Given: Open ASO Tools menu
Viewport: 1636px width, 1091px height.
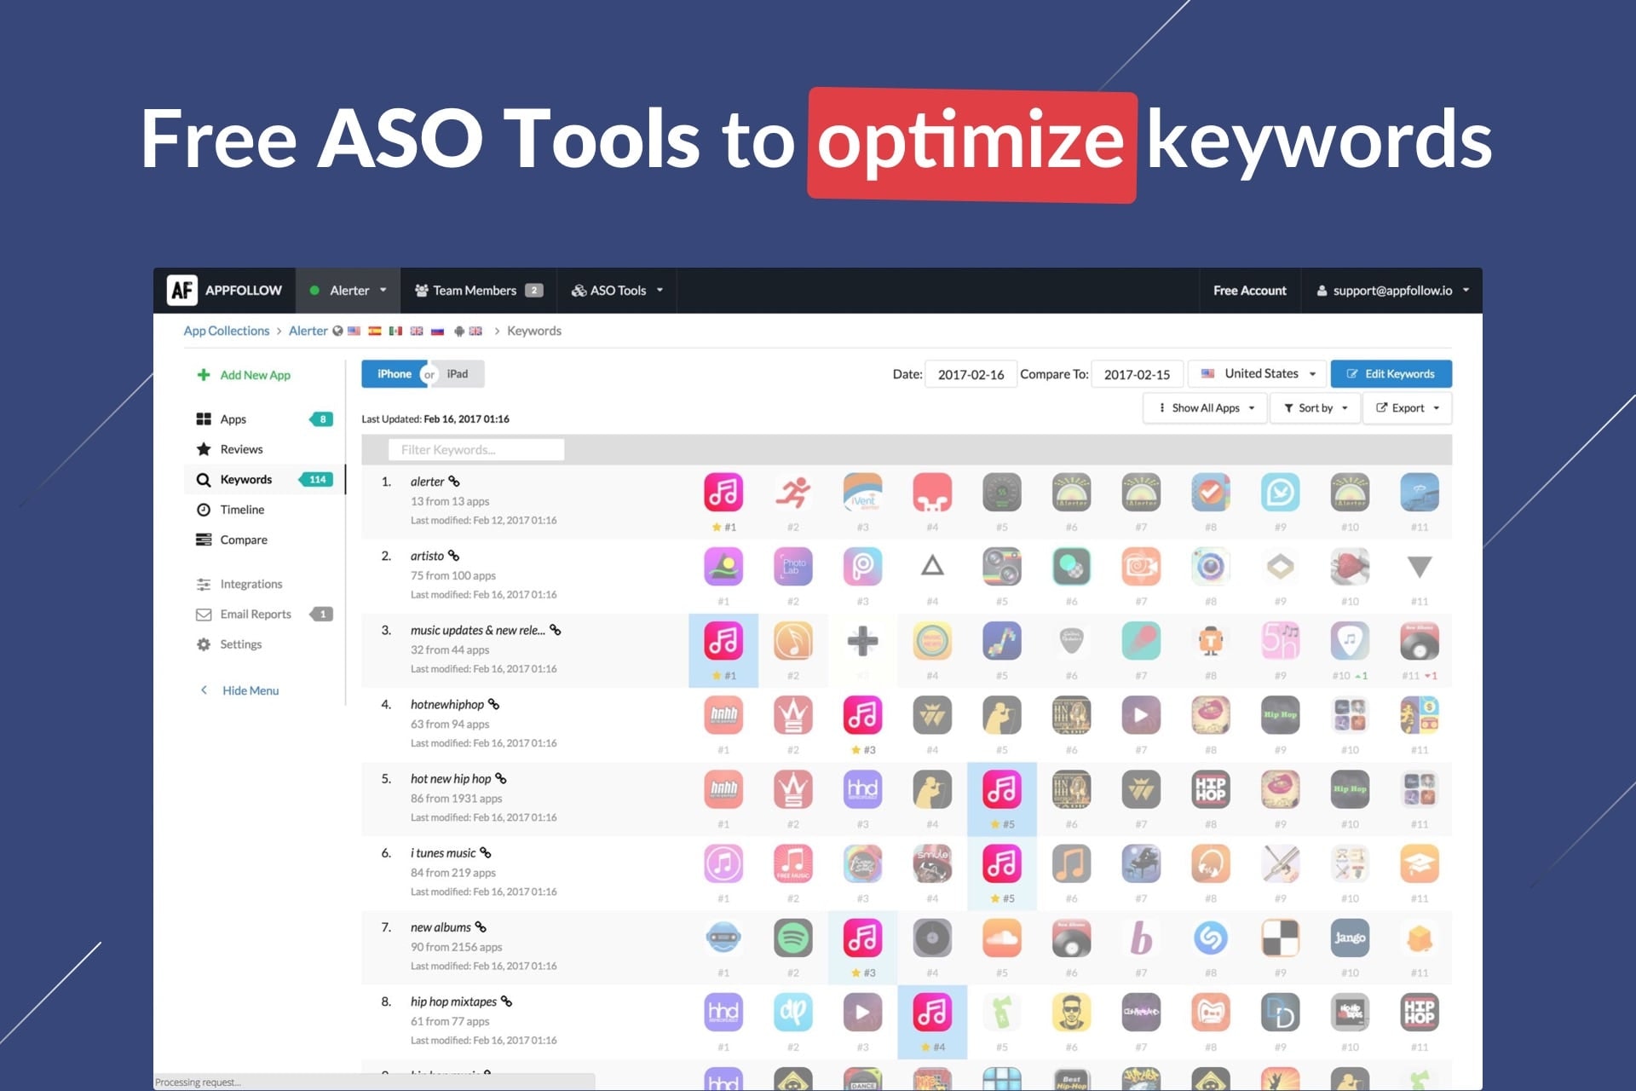Looking at the screenshot, I should pyautogui.click(x=617, y=291).
